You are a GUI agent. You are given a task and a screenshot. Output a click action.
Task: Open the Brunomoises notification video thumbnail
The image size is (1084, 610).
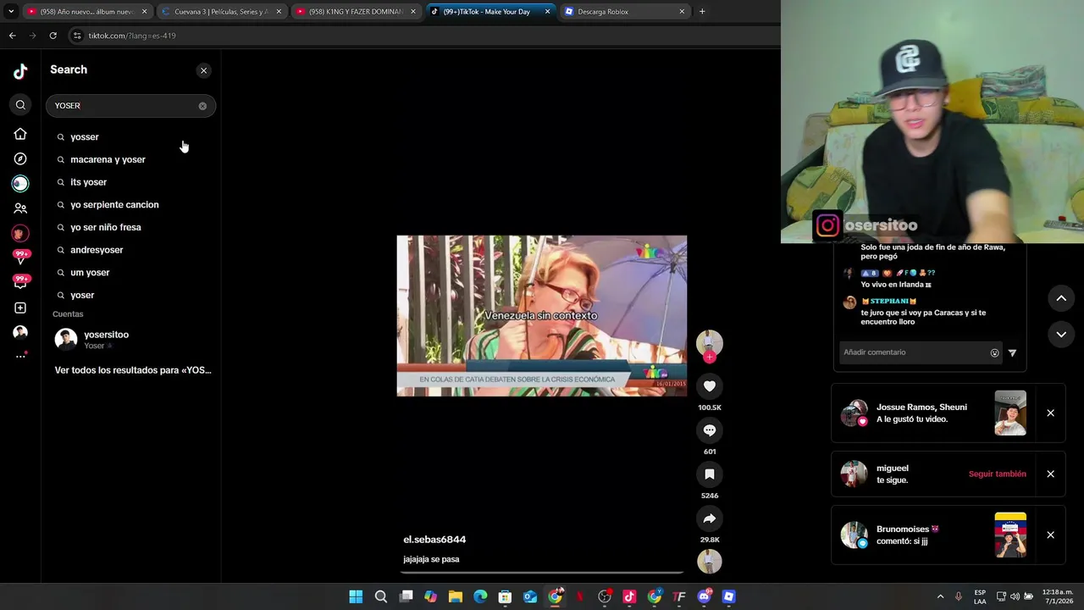click(x=1010, y=535)
